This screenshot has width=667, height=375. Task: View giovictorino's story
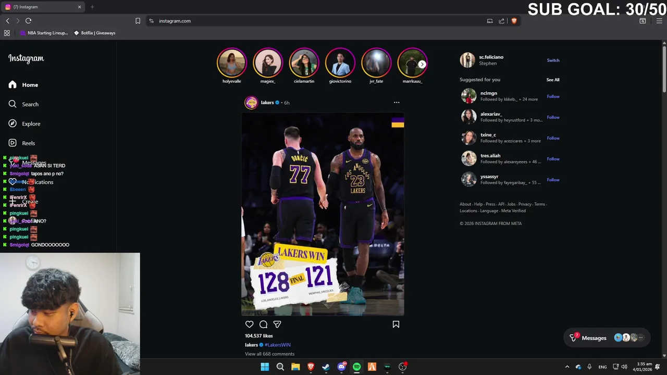click(x=340, y=63)
